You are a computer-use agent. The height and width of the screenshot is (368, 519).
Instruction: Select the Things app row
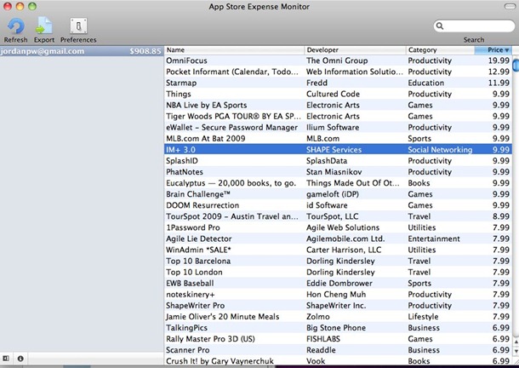coord(338,94)
